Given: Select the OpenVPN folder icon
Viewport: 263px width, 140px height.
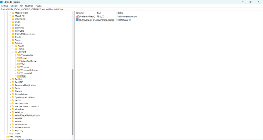Looking at the screenshot, I should tap(13, 31).
